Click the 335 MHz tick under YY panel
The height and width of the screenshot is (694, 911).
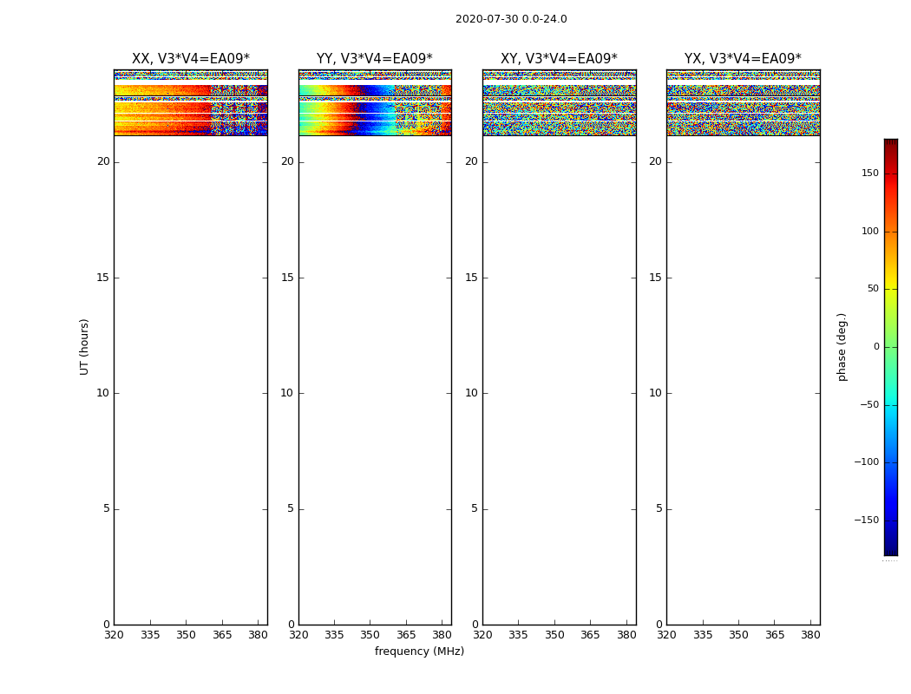[334, 635]
